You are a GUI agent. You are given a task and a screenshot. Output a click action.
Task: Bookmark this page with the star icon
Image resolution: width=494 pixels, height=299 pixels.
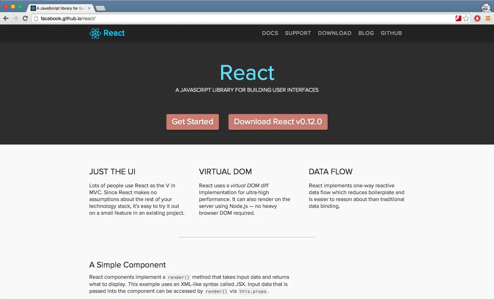(466, 18)
